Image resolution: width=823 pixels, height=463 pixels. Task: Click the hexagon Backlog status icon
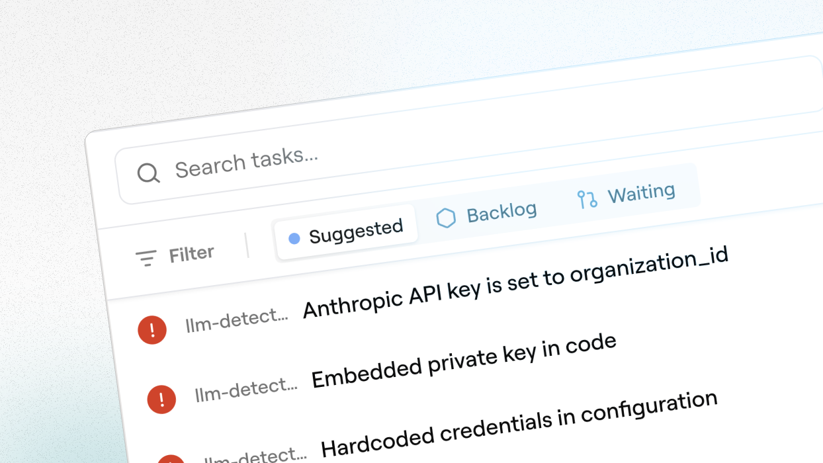click(447, 217)
